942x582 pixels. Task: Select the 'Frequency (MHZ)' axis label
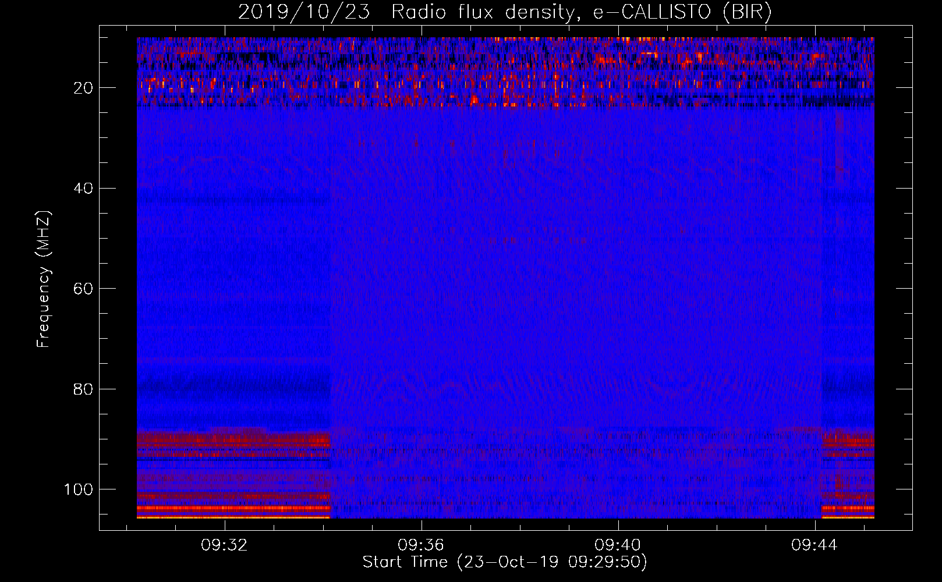(44, 279)
